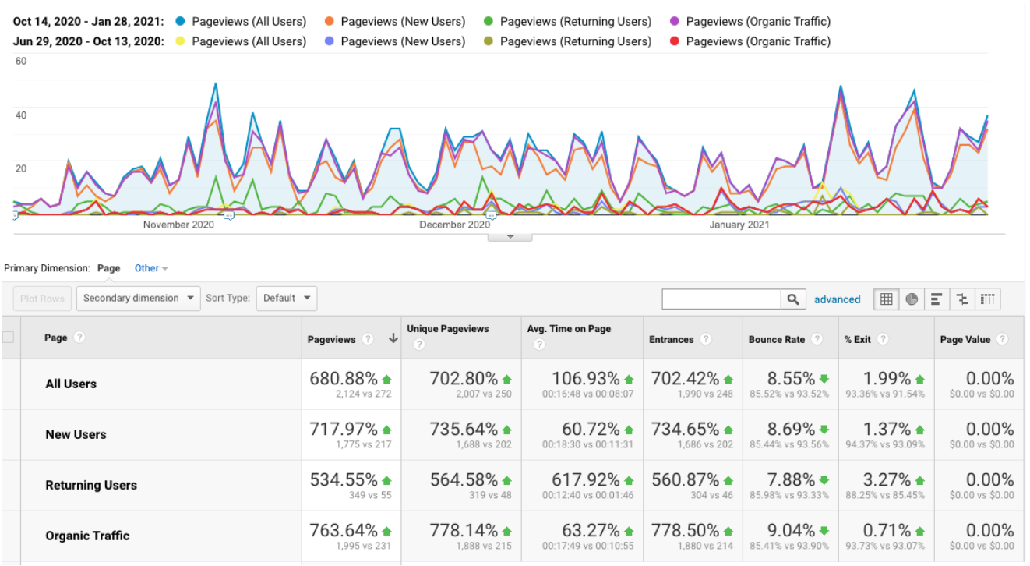Click the help icon next to Pageviews

point(369,340)
